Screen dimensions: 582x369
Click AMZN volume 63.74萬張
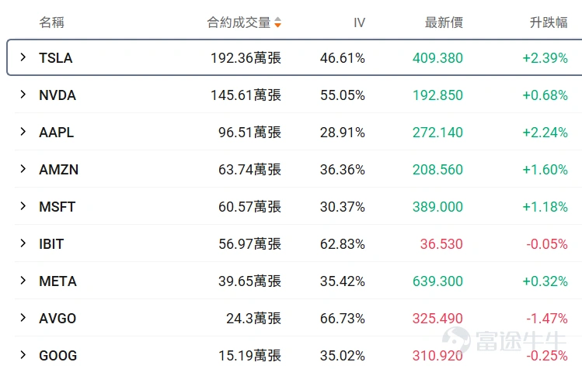249,170
